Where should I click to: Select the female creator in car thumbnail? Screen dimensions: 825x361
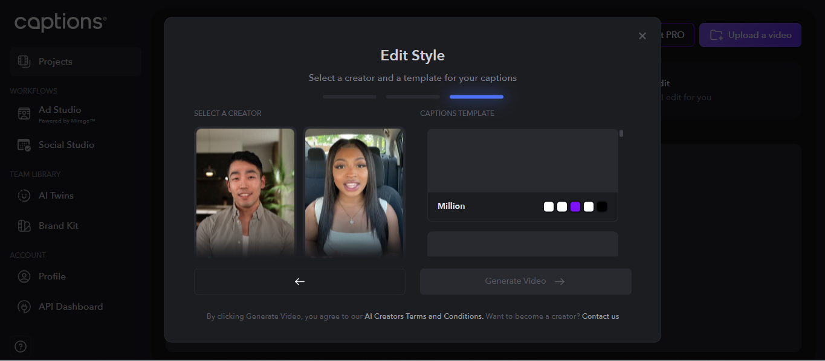click(354, 193)
